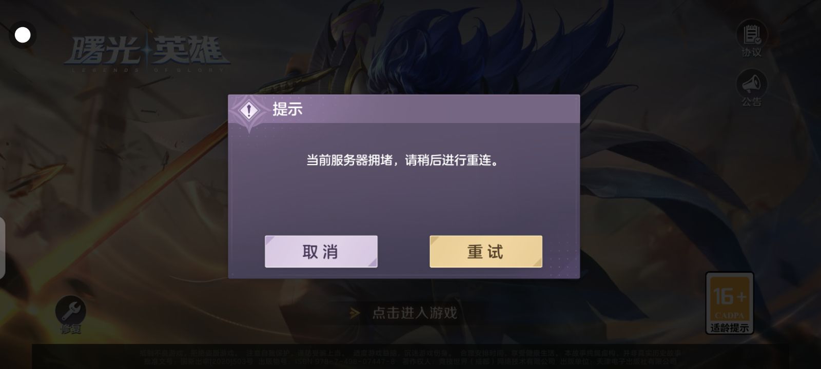Image resolution: width=821 pixels, height=369 pixels.
Task: Tap the side panel handle on left edge
Action: pyautogui.click(x=3, y=248)
